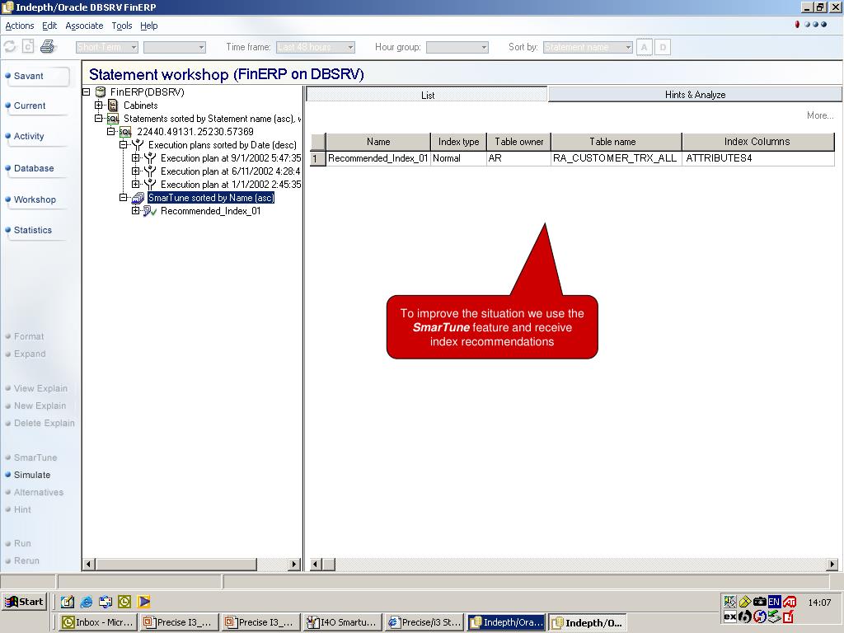
Task: Select table cell RA_CUSTOMER_TRX_ALL
Action: tap(616, 158)
